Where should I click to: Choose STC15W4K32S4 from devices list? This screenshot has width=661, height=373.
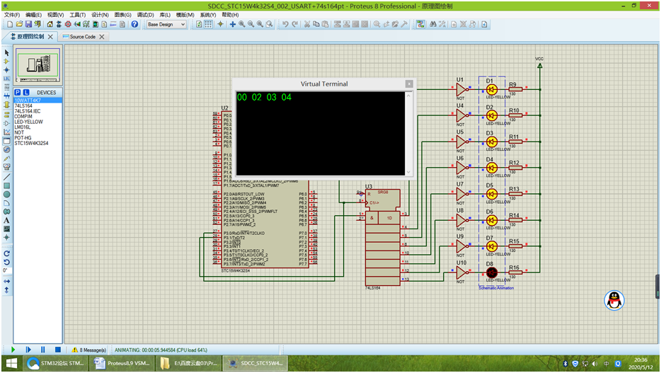pos(32,142)
